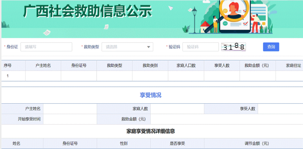
Task: Click the 享受情况 section heading
Action: pyautogui.click(x=150, y=95)
